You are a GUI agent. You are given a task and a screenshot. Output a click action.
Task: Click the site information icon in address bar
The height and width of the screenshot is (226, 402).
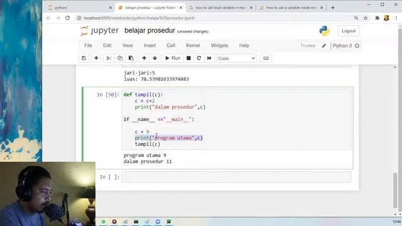pyautogui.click(x=79, y=18)
